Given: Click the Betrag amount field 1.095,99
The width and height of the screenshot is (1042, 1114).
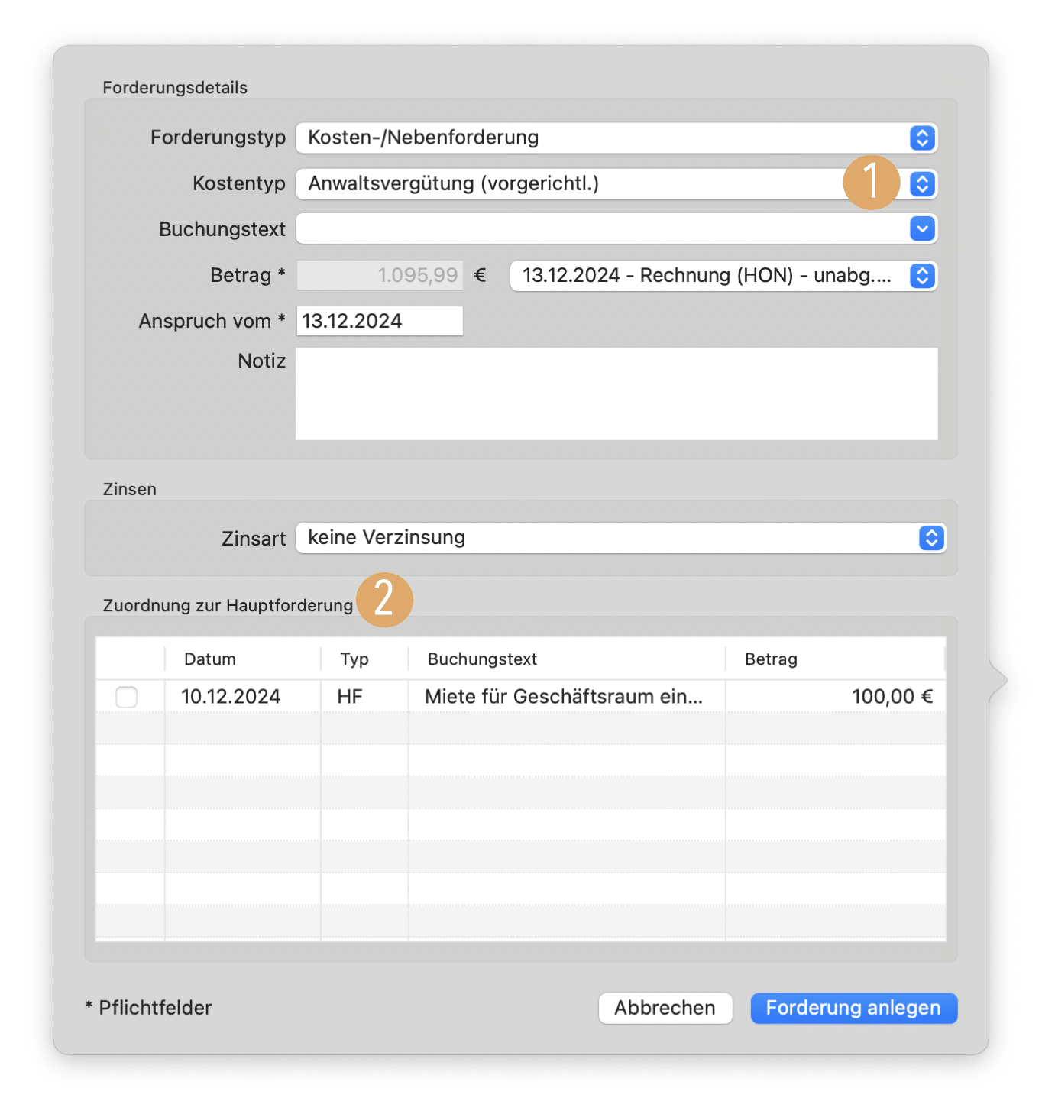Looking at the screenshot, I should 380,275.
